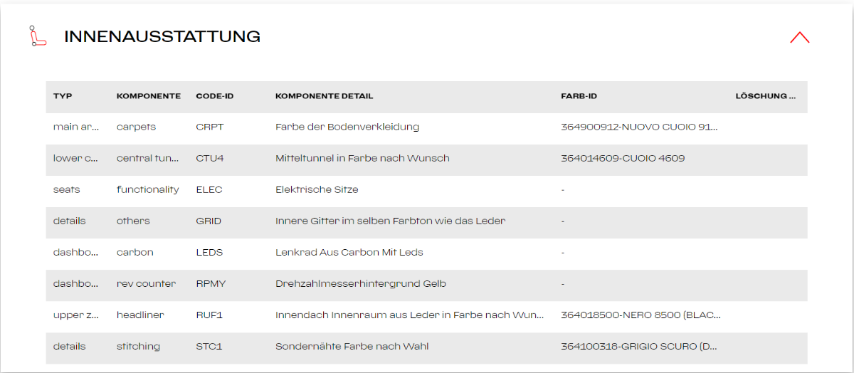
Task: Click color ID 364014609-CUOIO 4609
Action: (x=623, y=159)
